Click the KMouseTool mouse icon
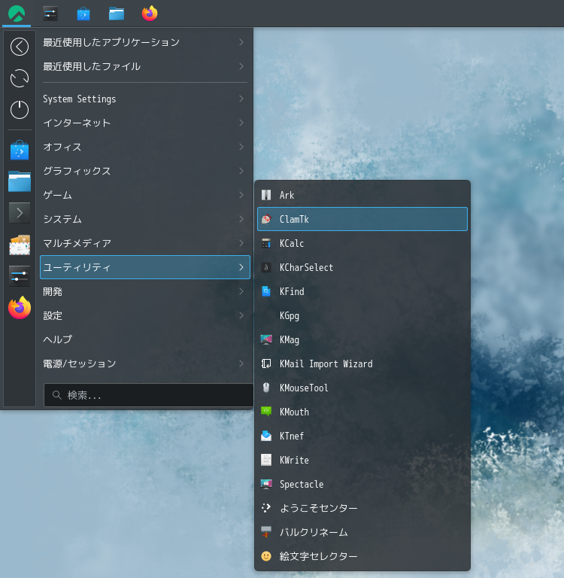This screenshot has height=578, width=564. (266, 388)
